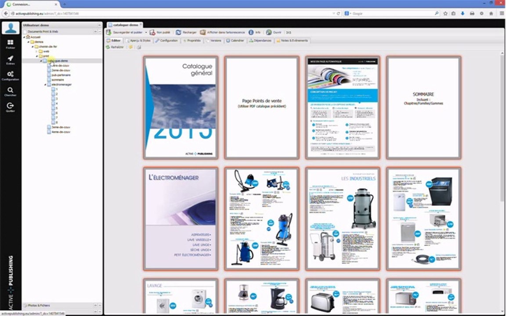Select 3eme-de-couv in the tree

(58, 127)
